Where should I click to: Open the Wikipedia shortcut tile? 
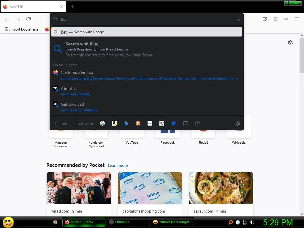pos(239,134)
